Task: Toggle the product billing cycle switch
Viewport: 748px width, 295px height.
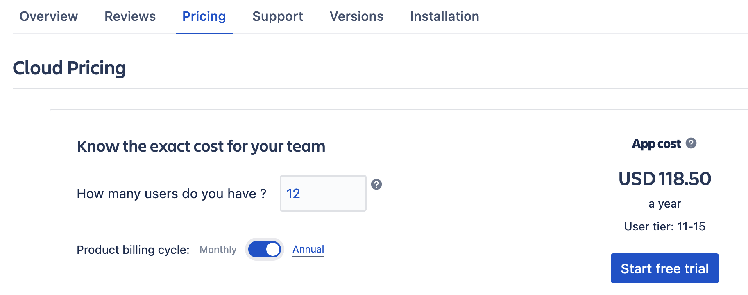Action: coord(265,249)
